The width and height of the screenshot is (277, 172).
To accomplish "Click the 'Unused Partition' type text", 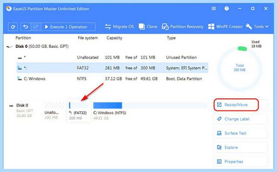I will [x=181, y=57].
